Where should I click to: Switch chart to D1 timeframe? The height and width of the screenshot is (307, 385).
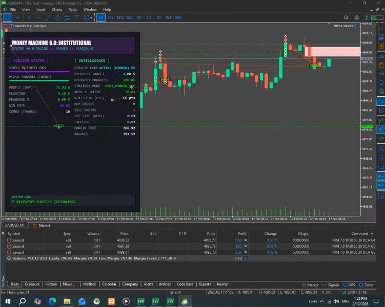pyautogui.click(x=158, y=17)
